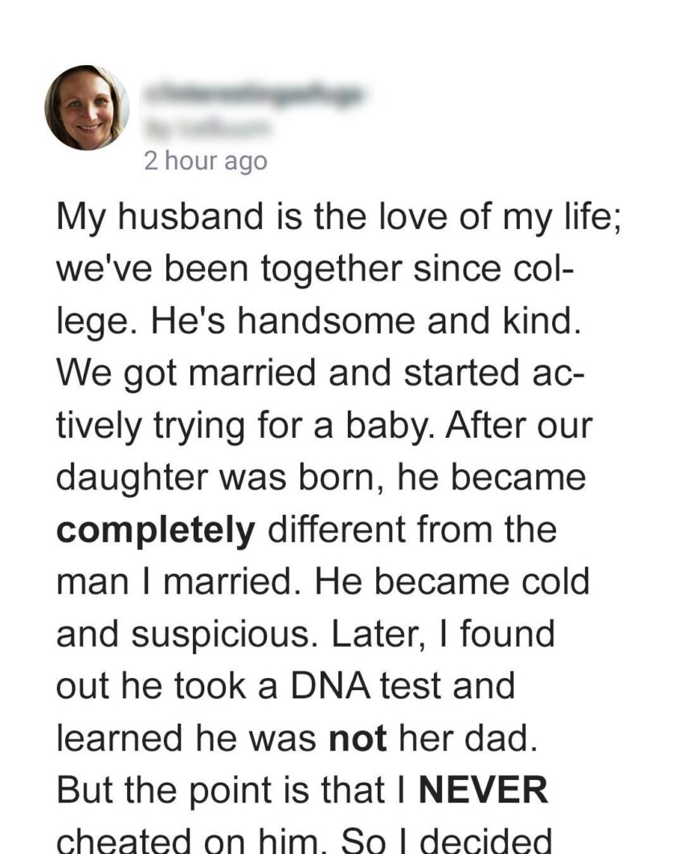Image resolution: width=683 pixels, height=854 pixels.
Task: Click the words "cheated on him"
Action: pyautogui.click(x=181, y=840)
